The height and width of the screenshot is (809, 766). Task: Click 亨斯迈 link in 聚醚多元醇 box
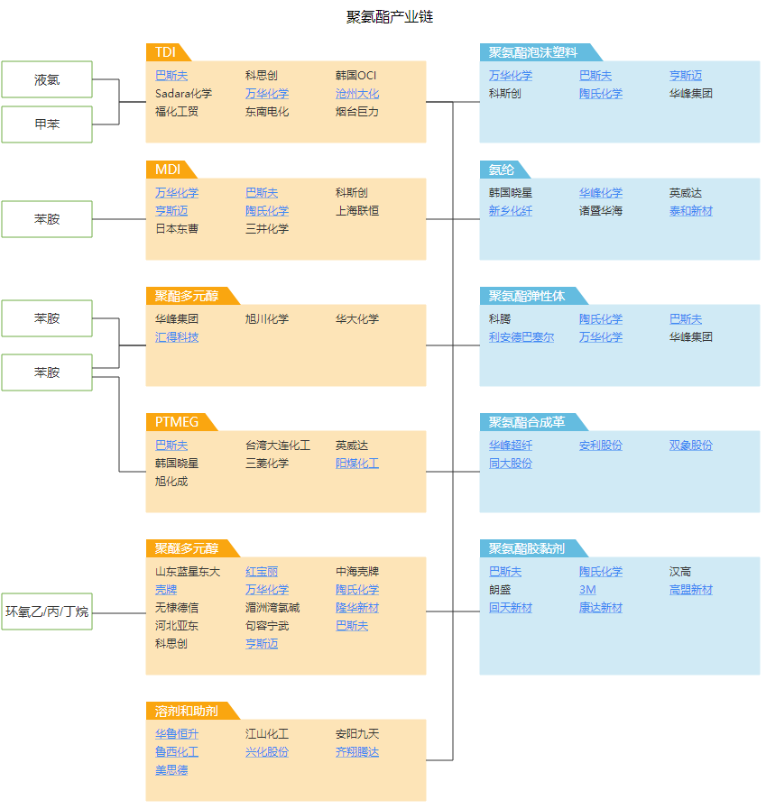262,643
